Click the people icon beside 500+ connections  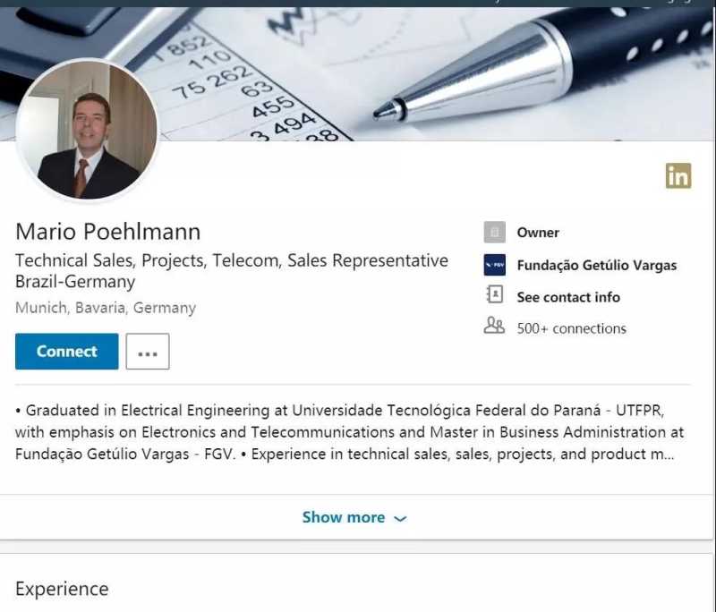pos(493,327)
